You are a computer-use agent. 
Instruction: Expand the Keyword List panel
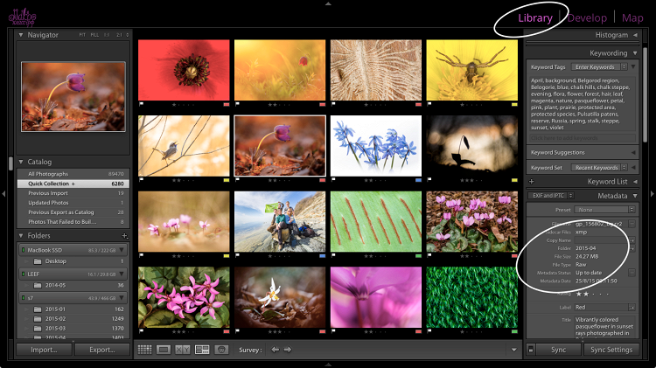[x=635, y=182]
